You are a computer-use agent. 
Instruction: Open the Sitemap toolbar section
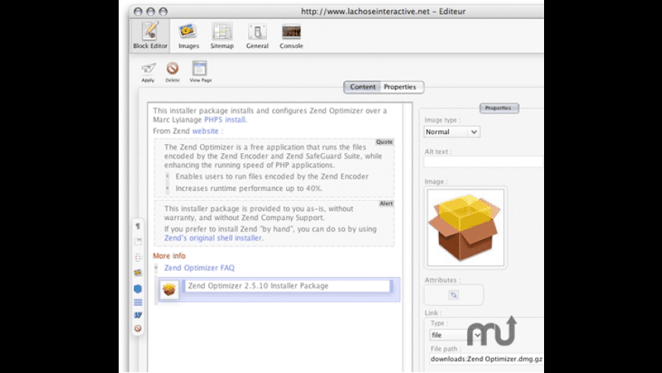tap(222, 36)
